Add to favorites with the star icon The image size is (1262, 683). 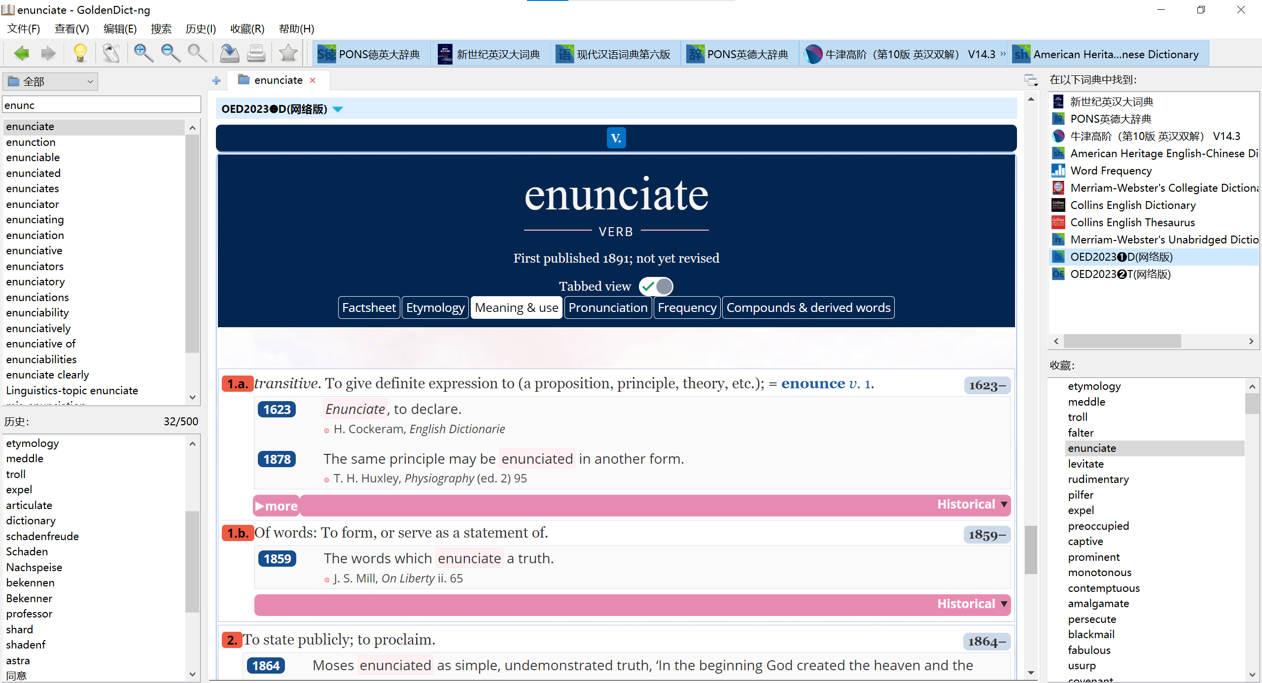[288, 53]
